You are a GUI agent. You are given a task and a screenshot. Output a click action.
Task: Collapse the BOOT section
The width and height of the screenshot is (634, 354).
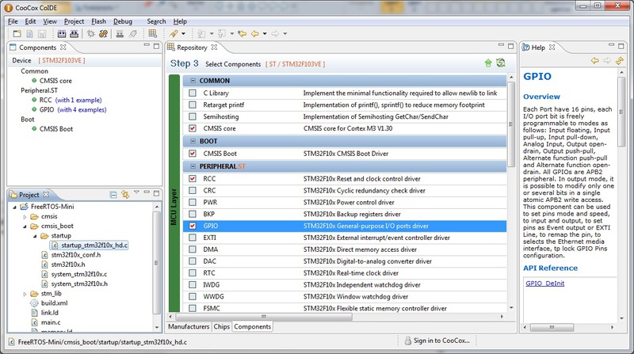coord(193,142)
